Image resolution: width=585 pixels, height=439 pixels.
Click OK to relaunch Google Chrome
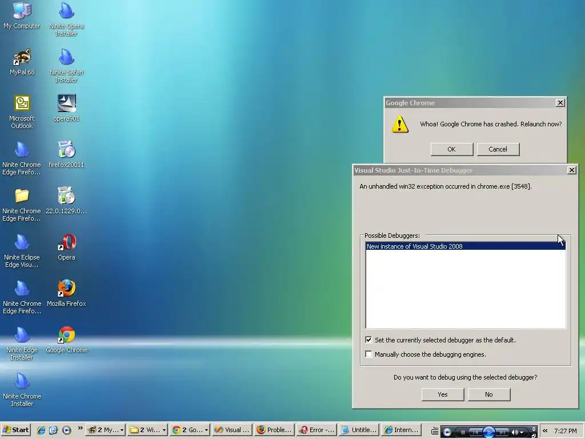click(451, 149)
